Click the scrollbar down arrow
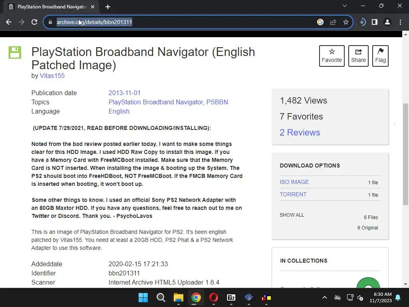This screenshot has width=409, height=307. pyautogui.click(x=405, y=284)
